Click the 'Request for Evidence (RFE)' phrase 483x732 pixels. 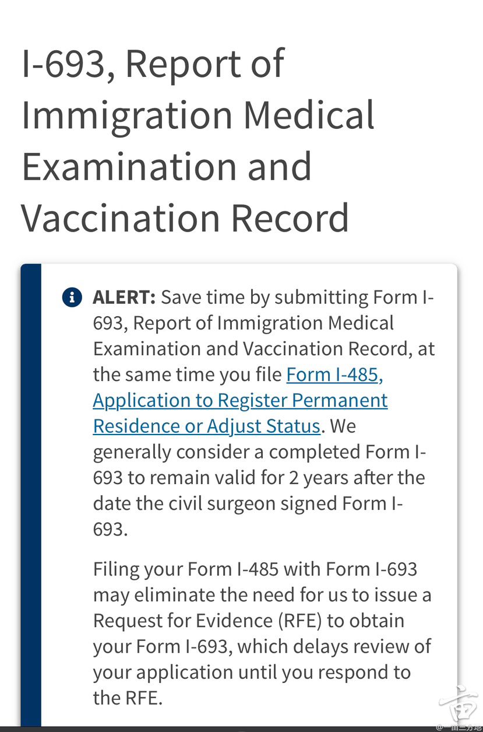208,620
